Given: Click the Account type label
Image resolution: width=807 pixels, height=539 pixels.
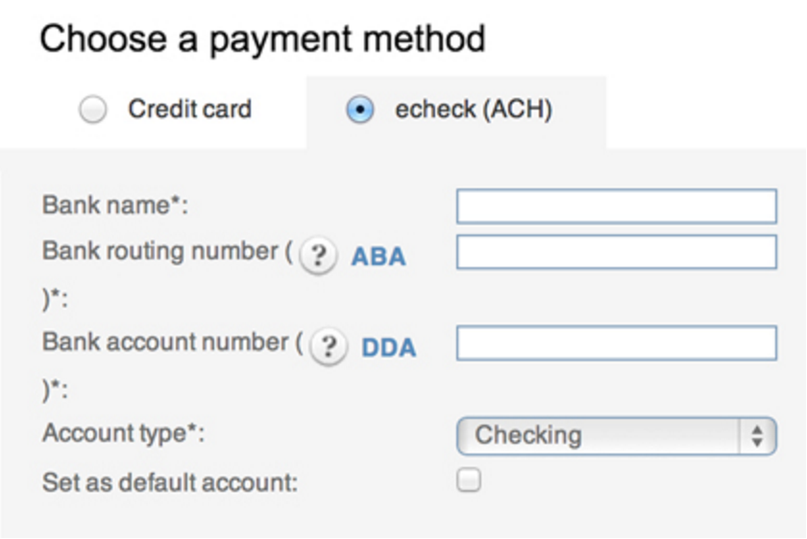Looking at the screenshot, I should pos(124,433).
